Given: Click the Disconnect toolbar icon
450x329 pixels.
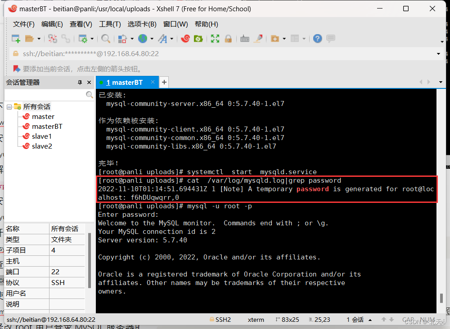Looking at the screenshot, I should (x=53, y=38).
